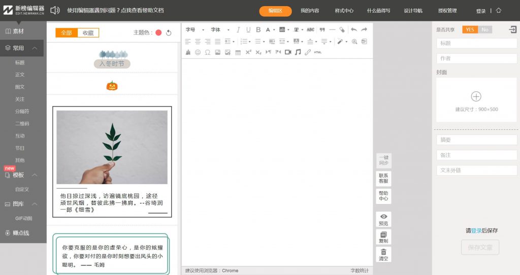Click the HTML source view icon
This screenshot has height=275, width=520.
coord(317,52)
